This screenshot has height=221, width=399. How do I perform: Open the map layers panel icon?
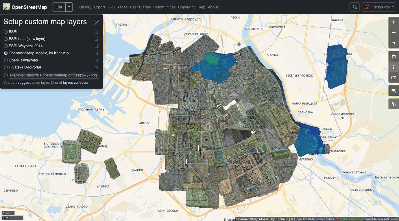point(394,57)
